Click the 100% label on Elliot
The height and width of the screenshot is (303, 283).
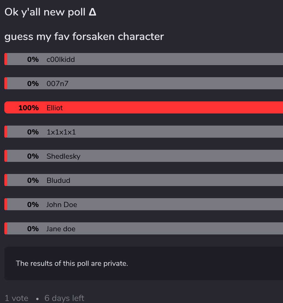click(29, 108)
